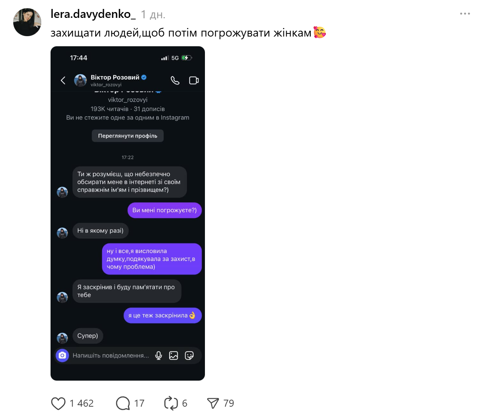Open the three-dot more options menu

click(x=465, y=14)
